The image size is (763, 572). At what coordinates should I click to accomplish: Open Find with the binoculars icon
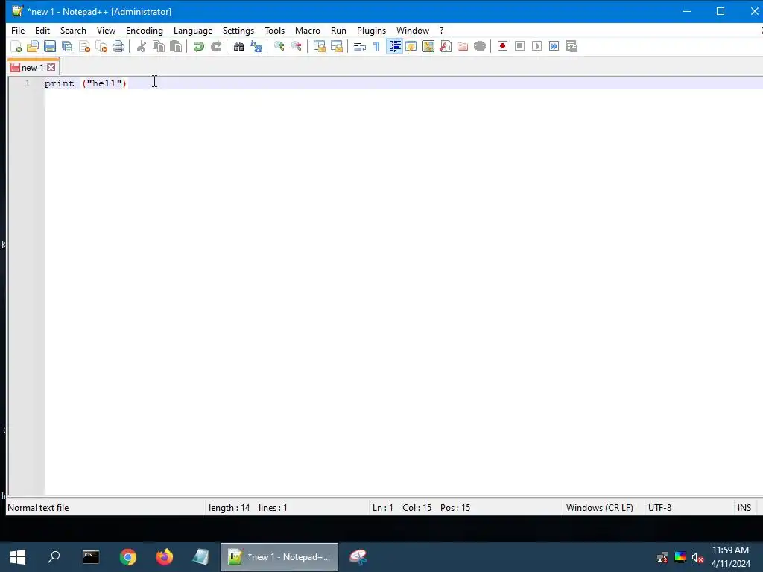click(238, 46)
